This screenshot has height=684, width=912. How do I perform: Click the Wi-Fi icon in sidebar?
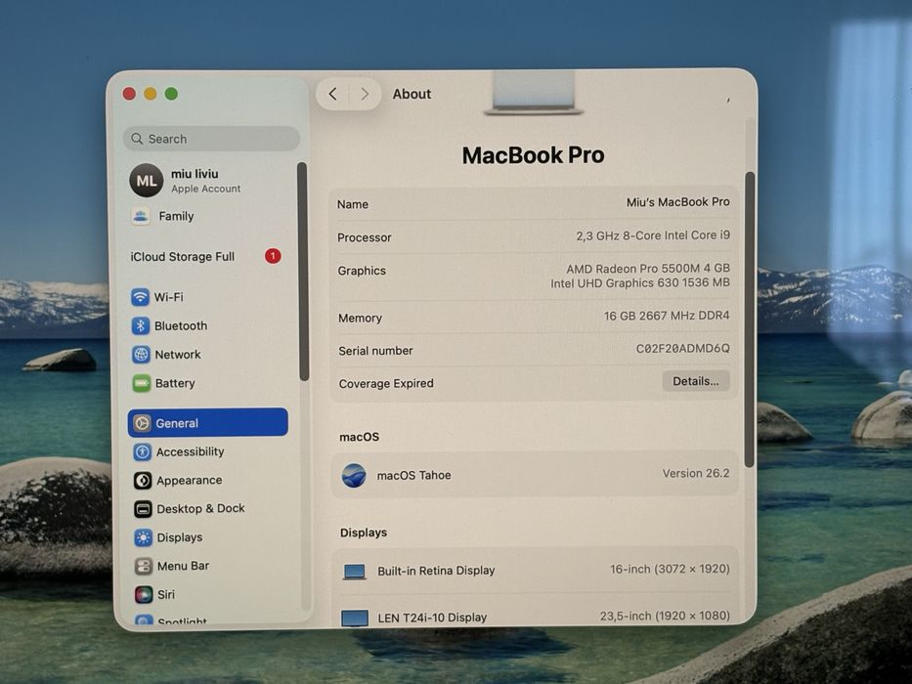click(x=140, y=297)
